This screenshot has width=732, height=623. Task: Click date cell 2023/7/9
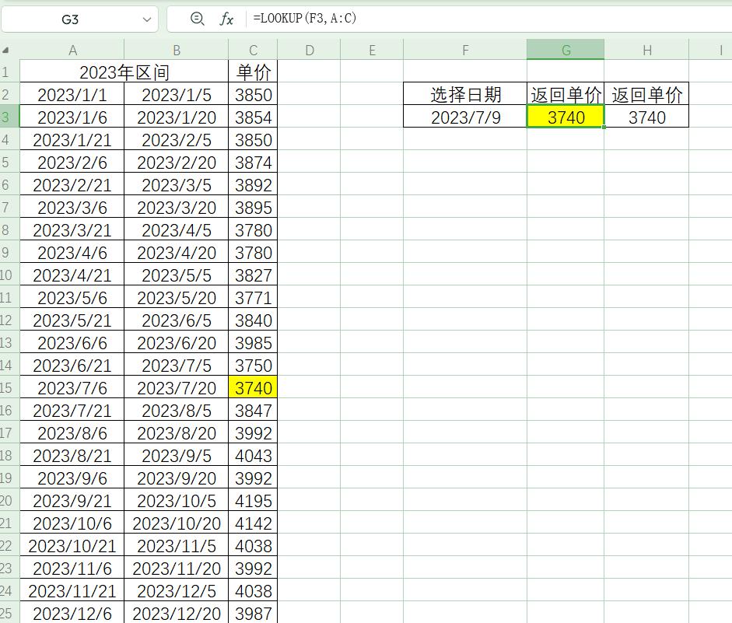click(x=465, y=117)
